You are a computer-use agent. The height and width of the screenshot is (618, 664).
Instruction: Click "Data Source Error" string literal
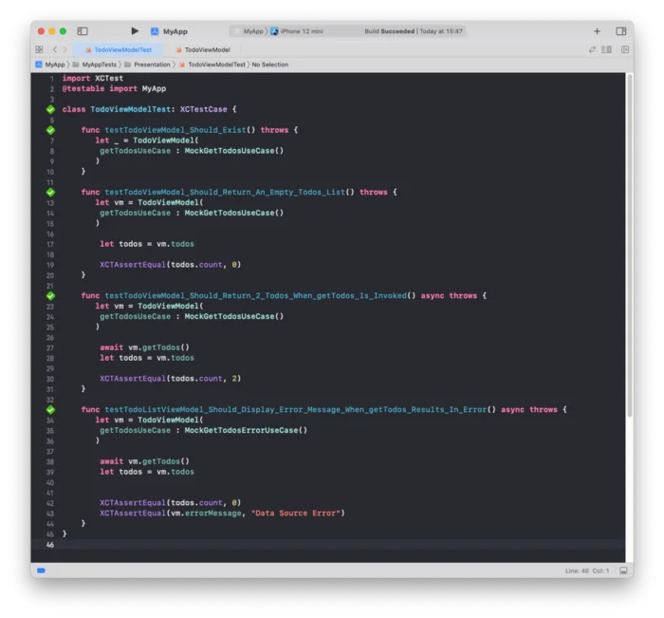tap(296, 513)
